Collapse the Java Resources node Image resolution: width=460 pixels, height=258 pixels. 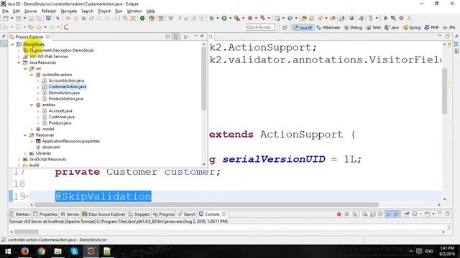(x=19, y=62)
